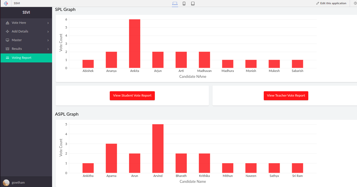Switch to tablet preview mode

click(193, 4)
